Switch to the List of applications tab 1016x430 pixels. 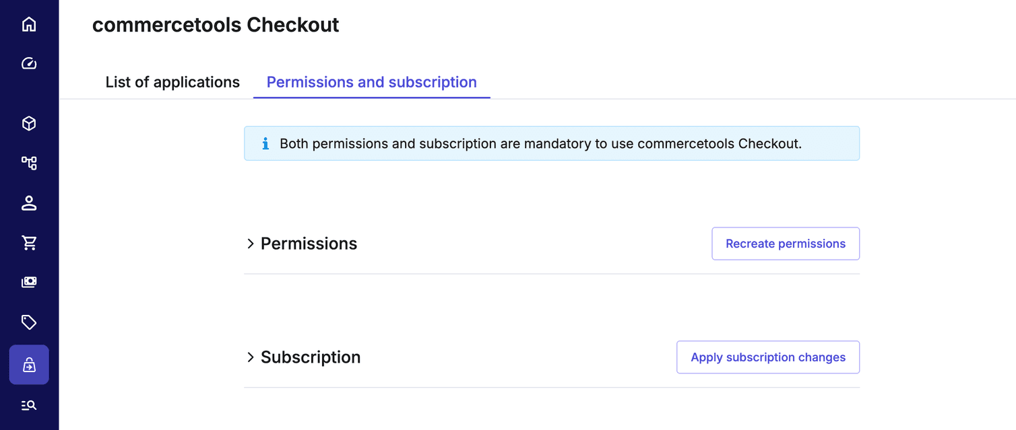(172, 81)
